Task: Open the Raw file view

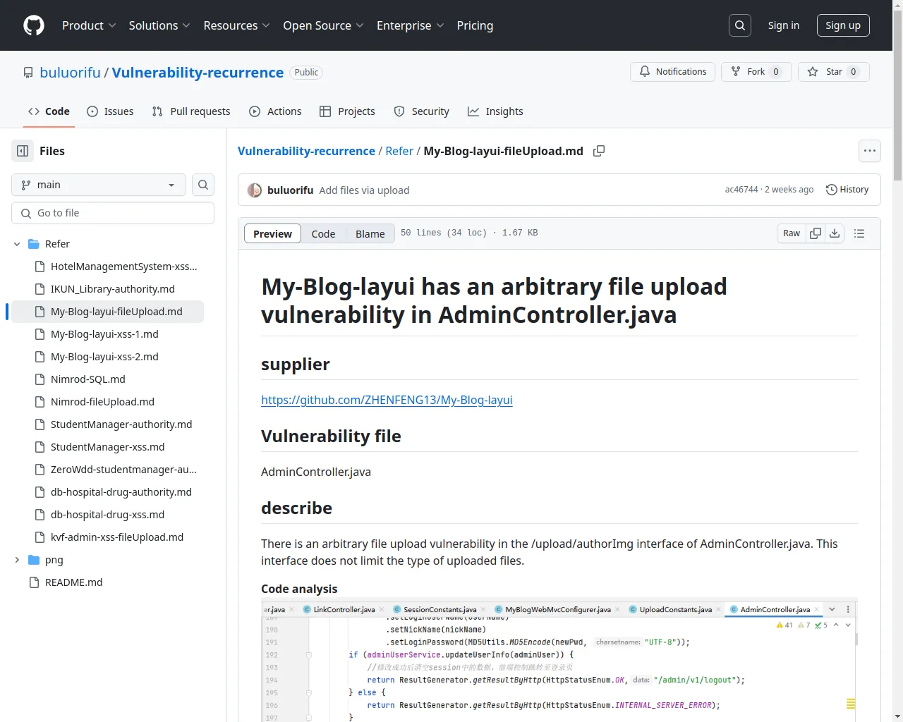Action: click(x=792, y=233)
